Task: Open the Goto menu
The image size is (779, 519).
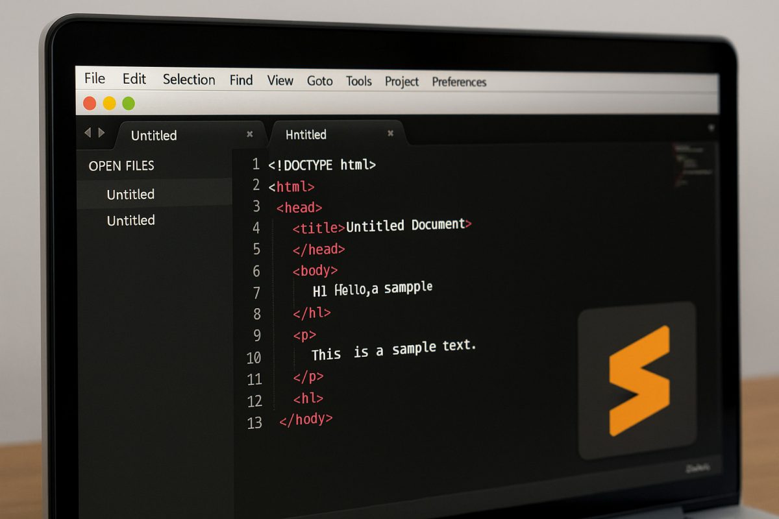Action: coord(319,81)
